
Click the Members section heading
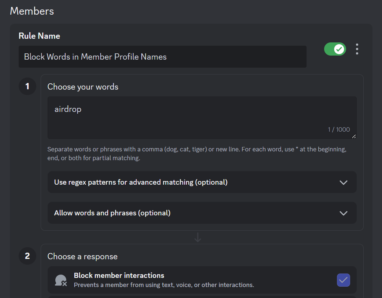click(32, 11)
